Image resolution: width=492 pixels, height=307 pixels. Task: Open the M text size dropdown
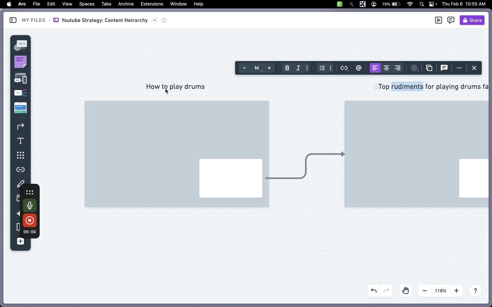tap(257, 68)
